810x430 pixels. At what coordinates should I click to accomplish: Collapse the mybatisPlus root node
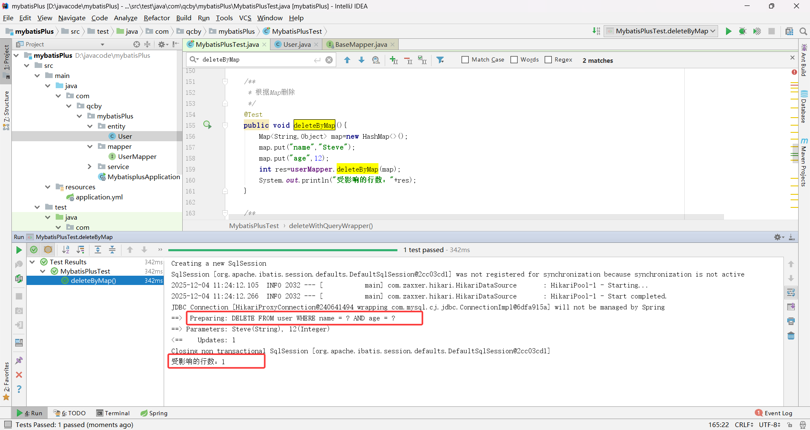[x=16, y=55]
